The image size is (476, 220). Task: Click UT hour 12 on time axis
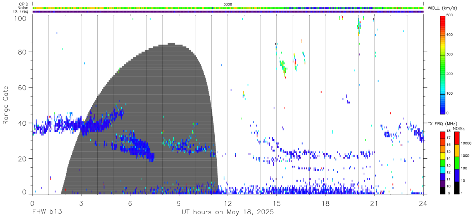tap(228, 203)
